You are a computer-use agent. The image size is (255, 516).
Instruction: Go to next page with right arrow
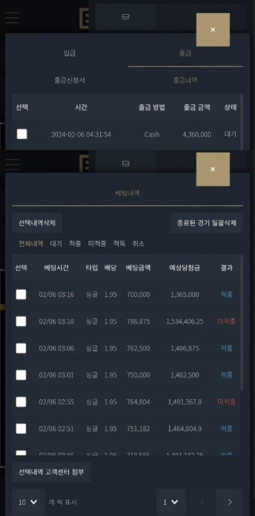click(x=230, y=502)
